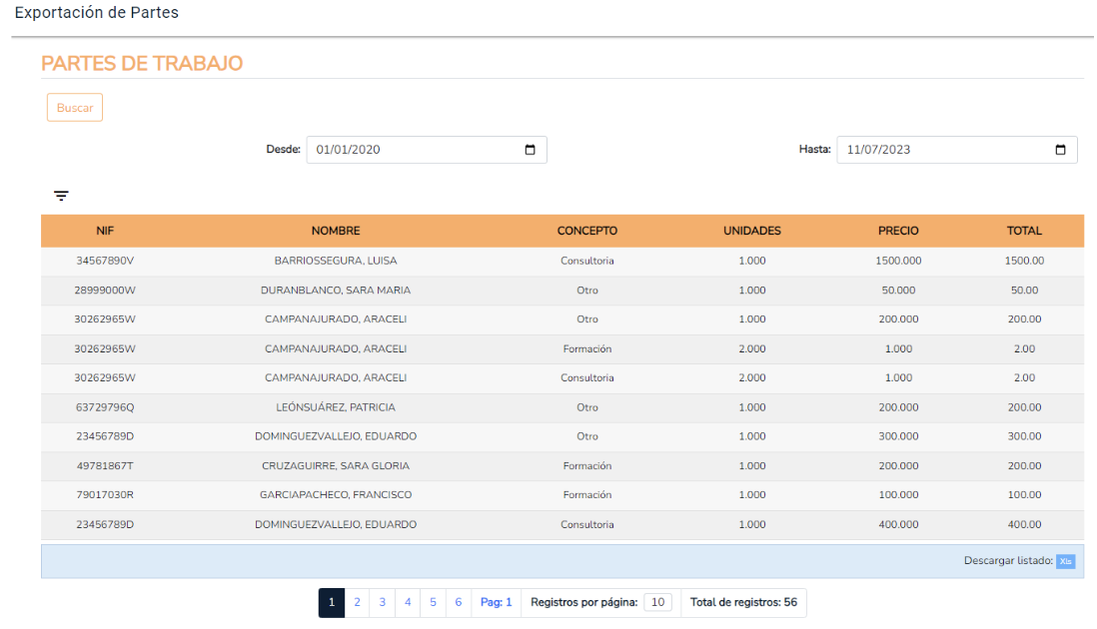
Task: Sort by the CONCEPTO column header
Action: click(587, 231)
